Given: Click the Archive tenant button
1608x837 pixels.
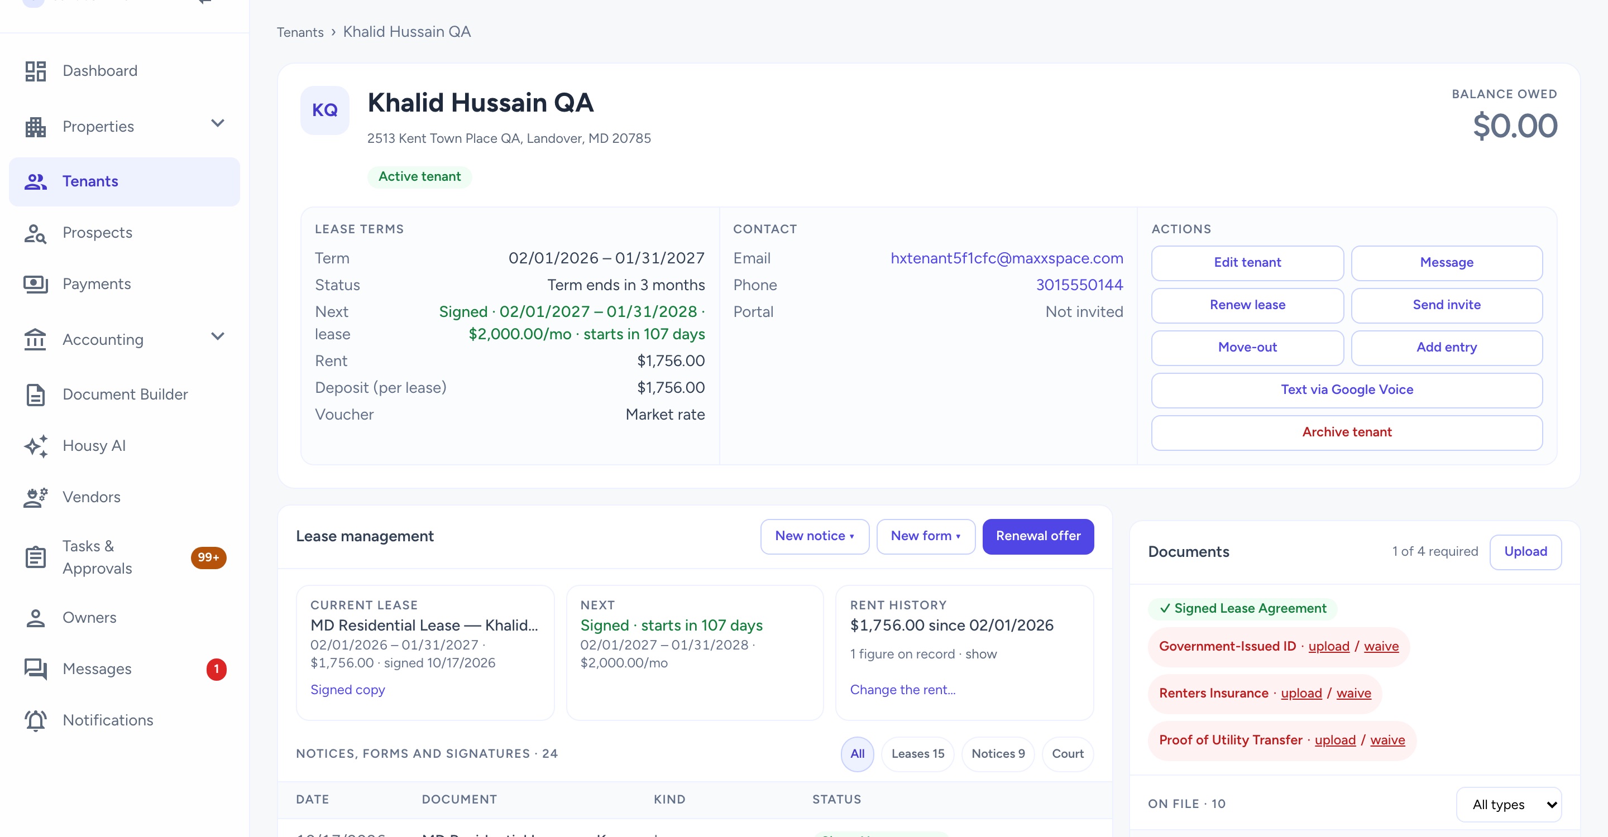Looking at the screenshot, I should [1347, 433].
